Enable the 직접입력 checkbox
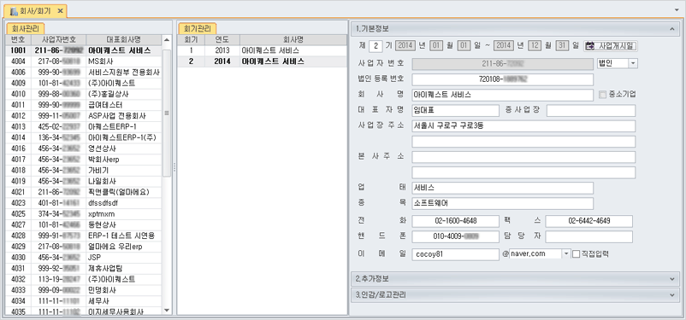The image size is (686, 320). click(576, 253)
